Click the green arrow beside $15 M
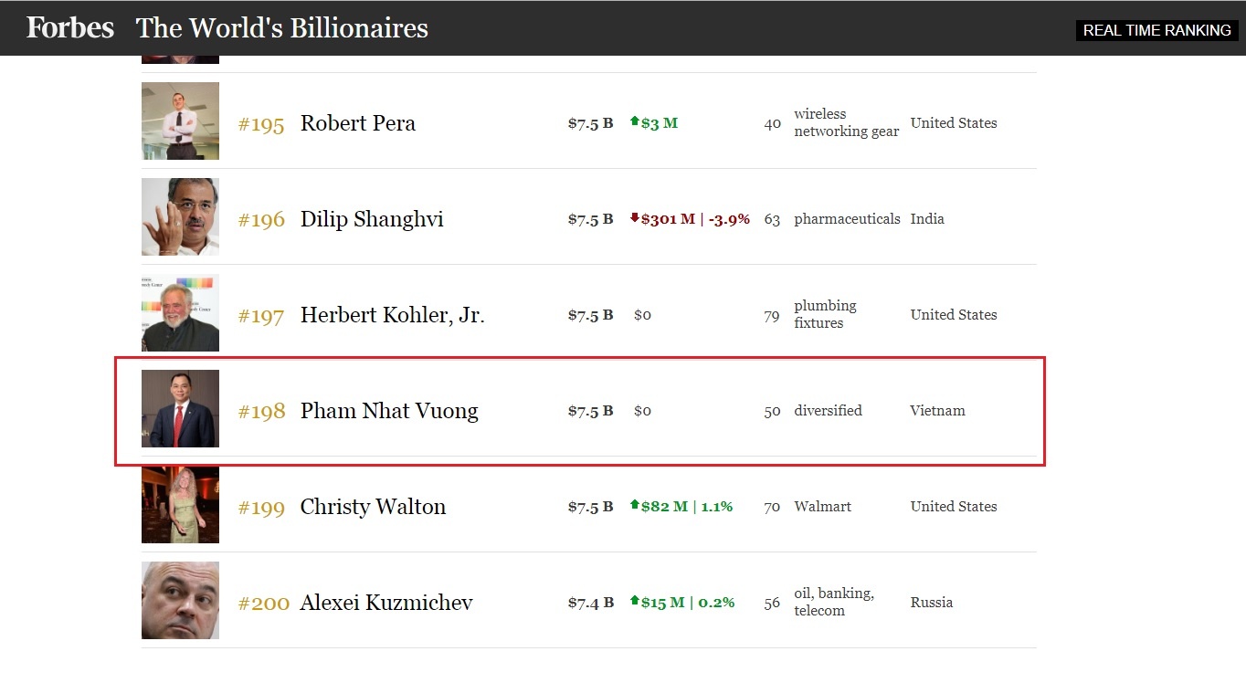1246x683 pixels. [635, 601]
